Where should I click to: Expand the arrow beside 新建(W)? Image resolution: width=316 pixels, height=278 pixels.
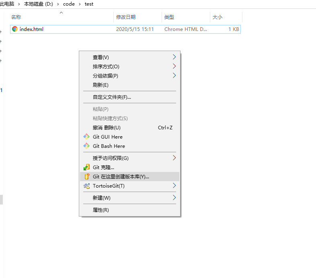tap(174, 198)
